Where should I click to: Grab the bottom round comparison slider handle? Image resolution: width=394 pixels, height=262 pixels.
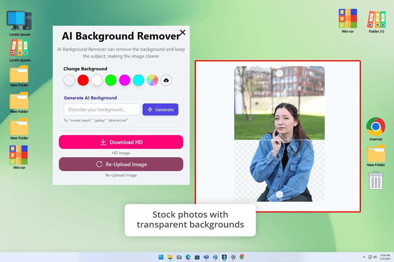(x=279, y=194)
